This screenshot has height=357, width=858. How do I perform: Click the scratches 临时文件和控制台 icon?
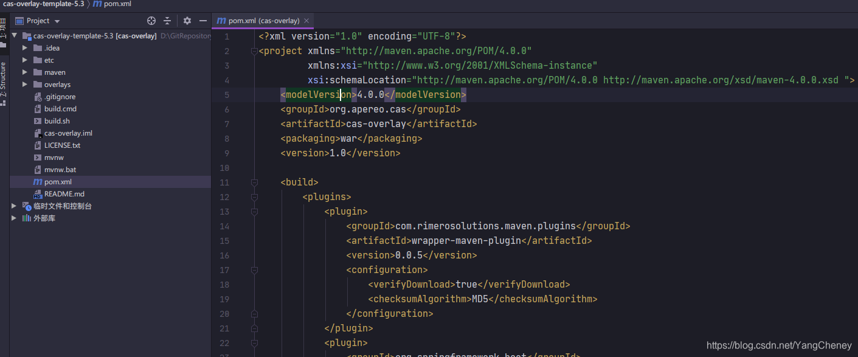tap(27, 206)
